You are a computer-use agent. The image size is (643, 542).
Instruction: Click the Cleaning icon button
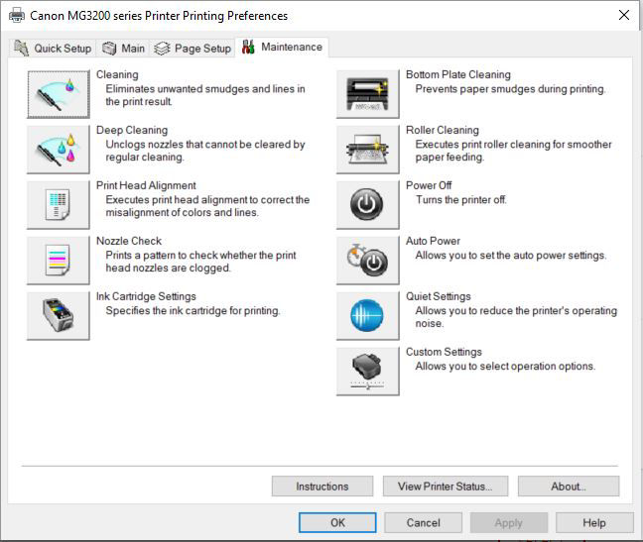[58, 94]
